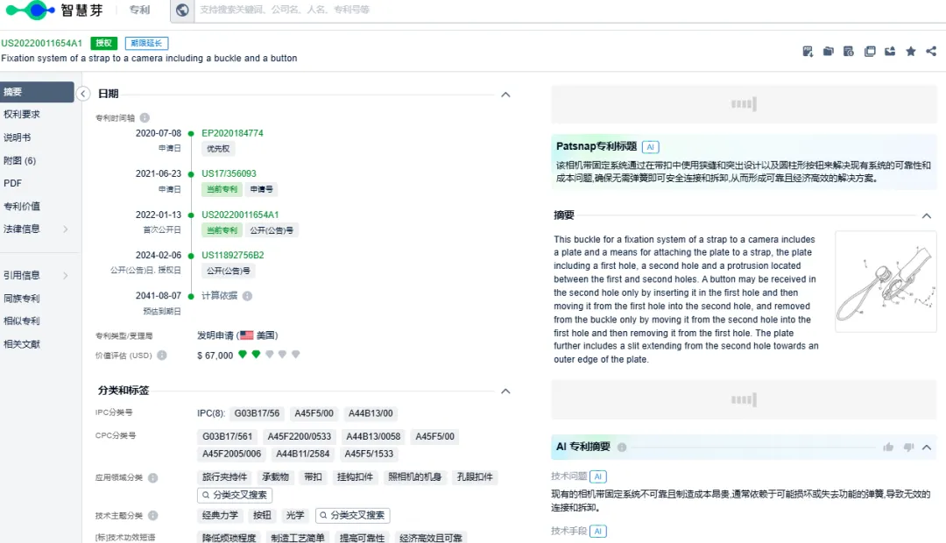The width and height of the screenshot is (946, 543).
Task: Select CPC code A44B13/0058
Action: [373, 437]
